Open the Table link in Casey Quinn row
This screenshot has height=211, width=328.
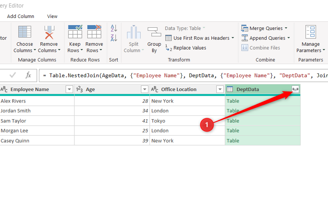233,141
